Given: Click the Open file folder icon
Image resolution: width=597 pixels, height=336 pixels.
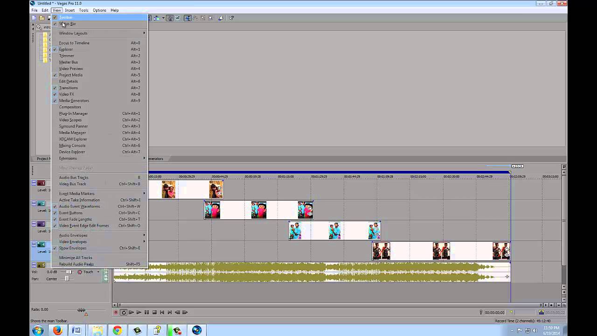Looking at the screenshot, I should pyautogui.click(x=42, y=18).
